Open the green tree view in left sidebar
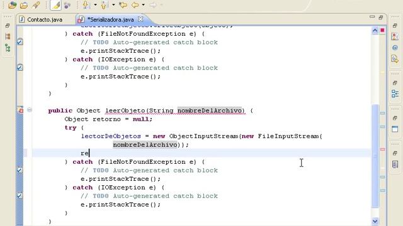The width and height of the screenshot is (403, 226). (8, 48)
